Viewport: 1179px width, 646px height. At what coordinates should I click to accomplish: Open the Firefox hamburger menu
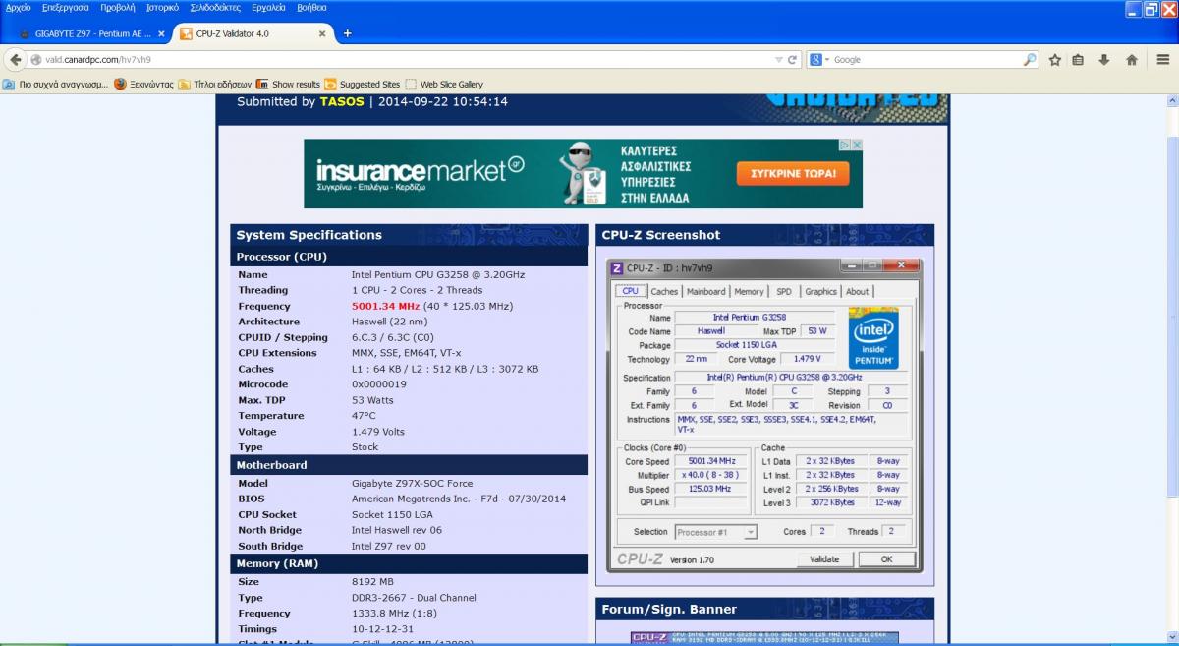click(x=1164, y=59)
